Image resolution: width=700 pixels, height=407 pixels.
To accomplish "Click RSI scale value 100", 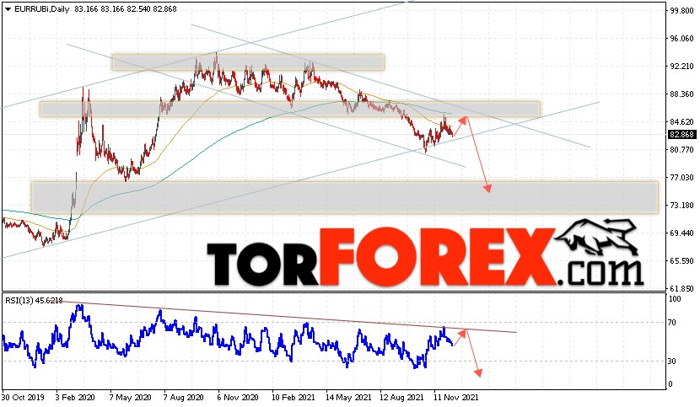I will point(675,299).
